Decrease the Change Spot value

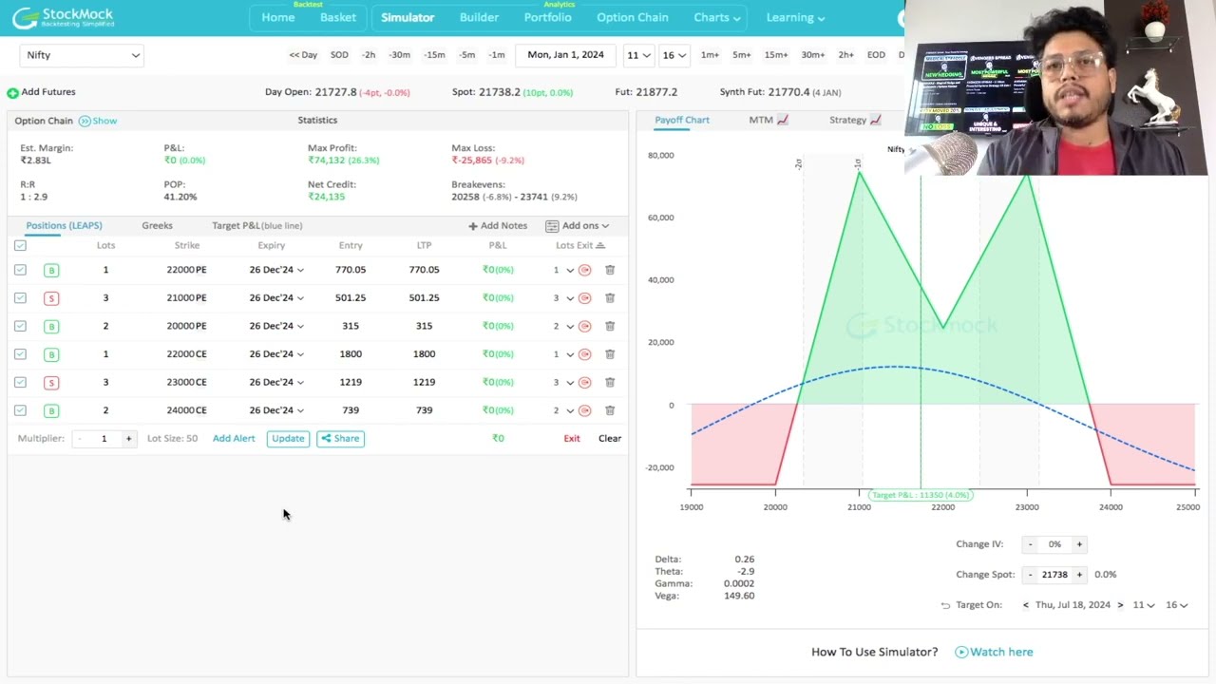1030,575
